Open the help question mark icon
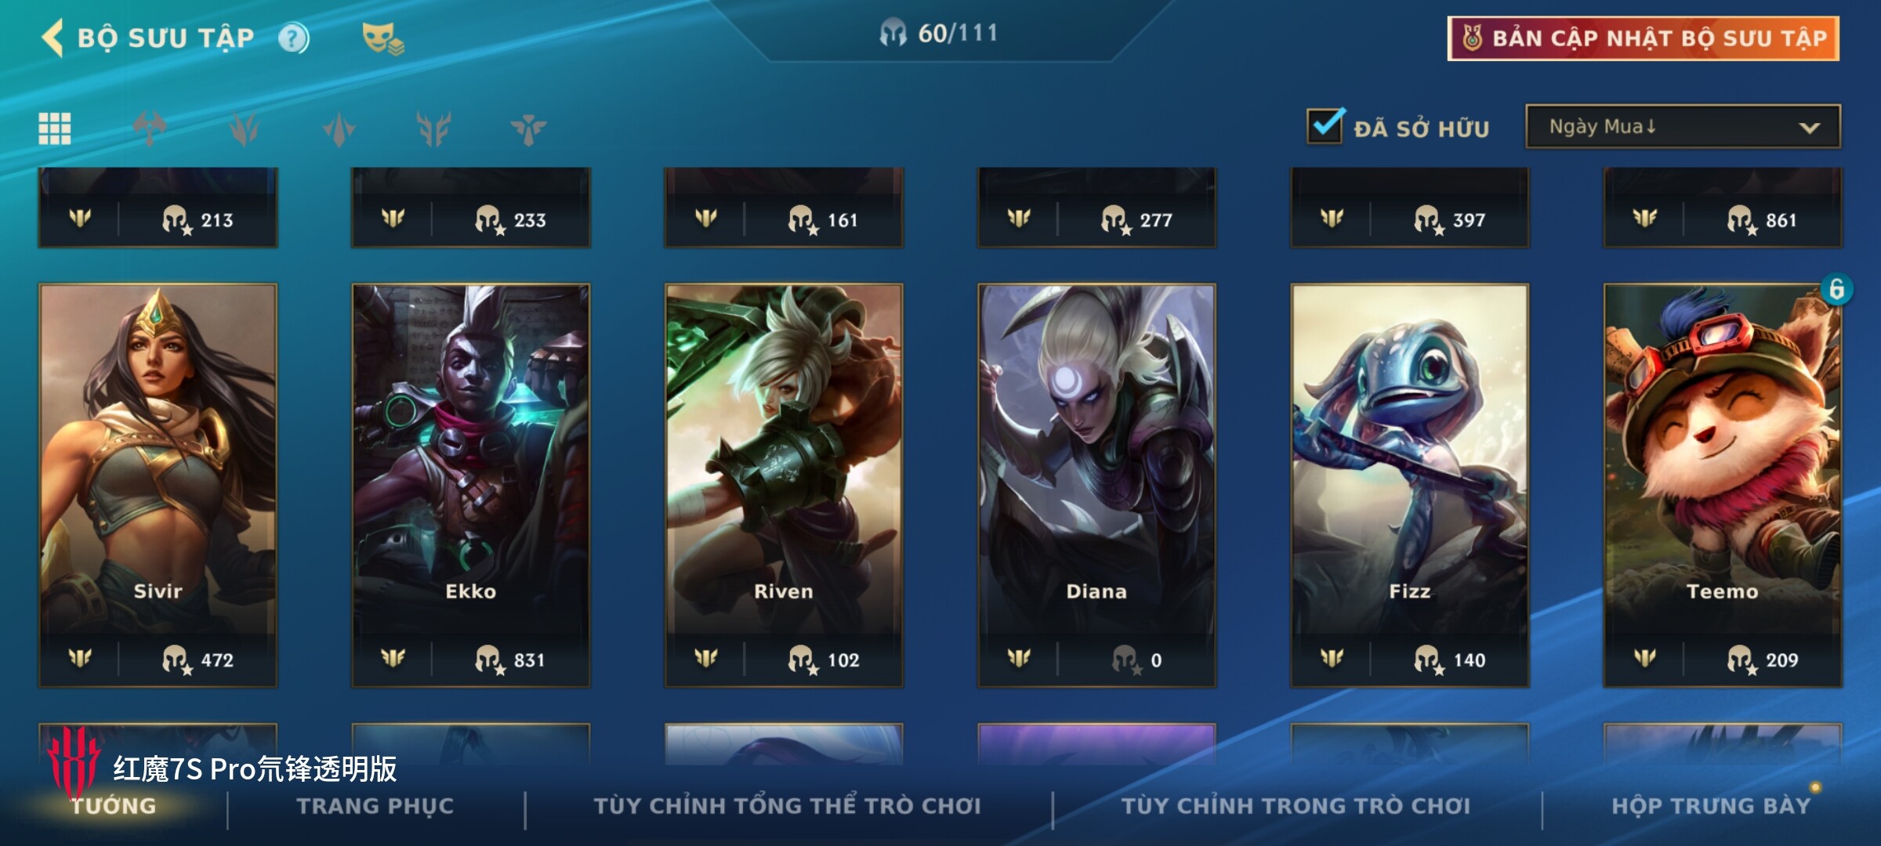This screenshot has width=1881, height=846. (x=294, y=38)
